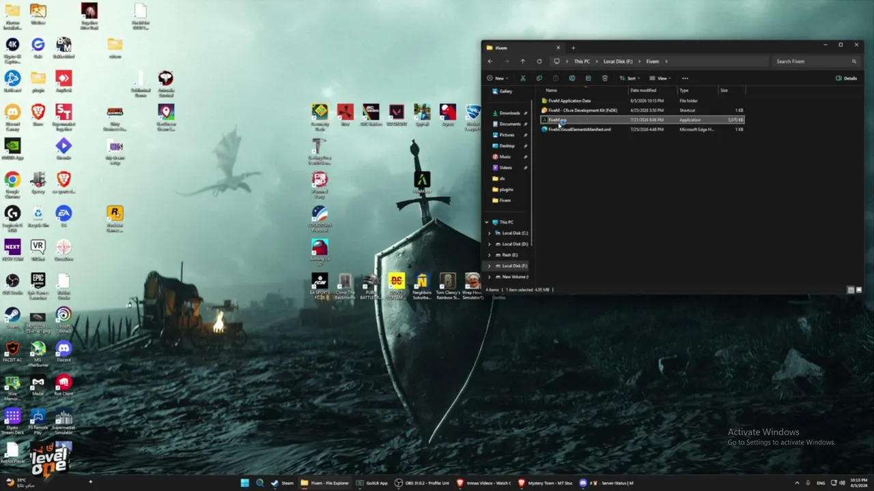
Task: Go up one folder level in Explorer
Action: click(x=523, y=61)
